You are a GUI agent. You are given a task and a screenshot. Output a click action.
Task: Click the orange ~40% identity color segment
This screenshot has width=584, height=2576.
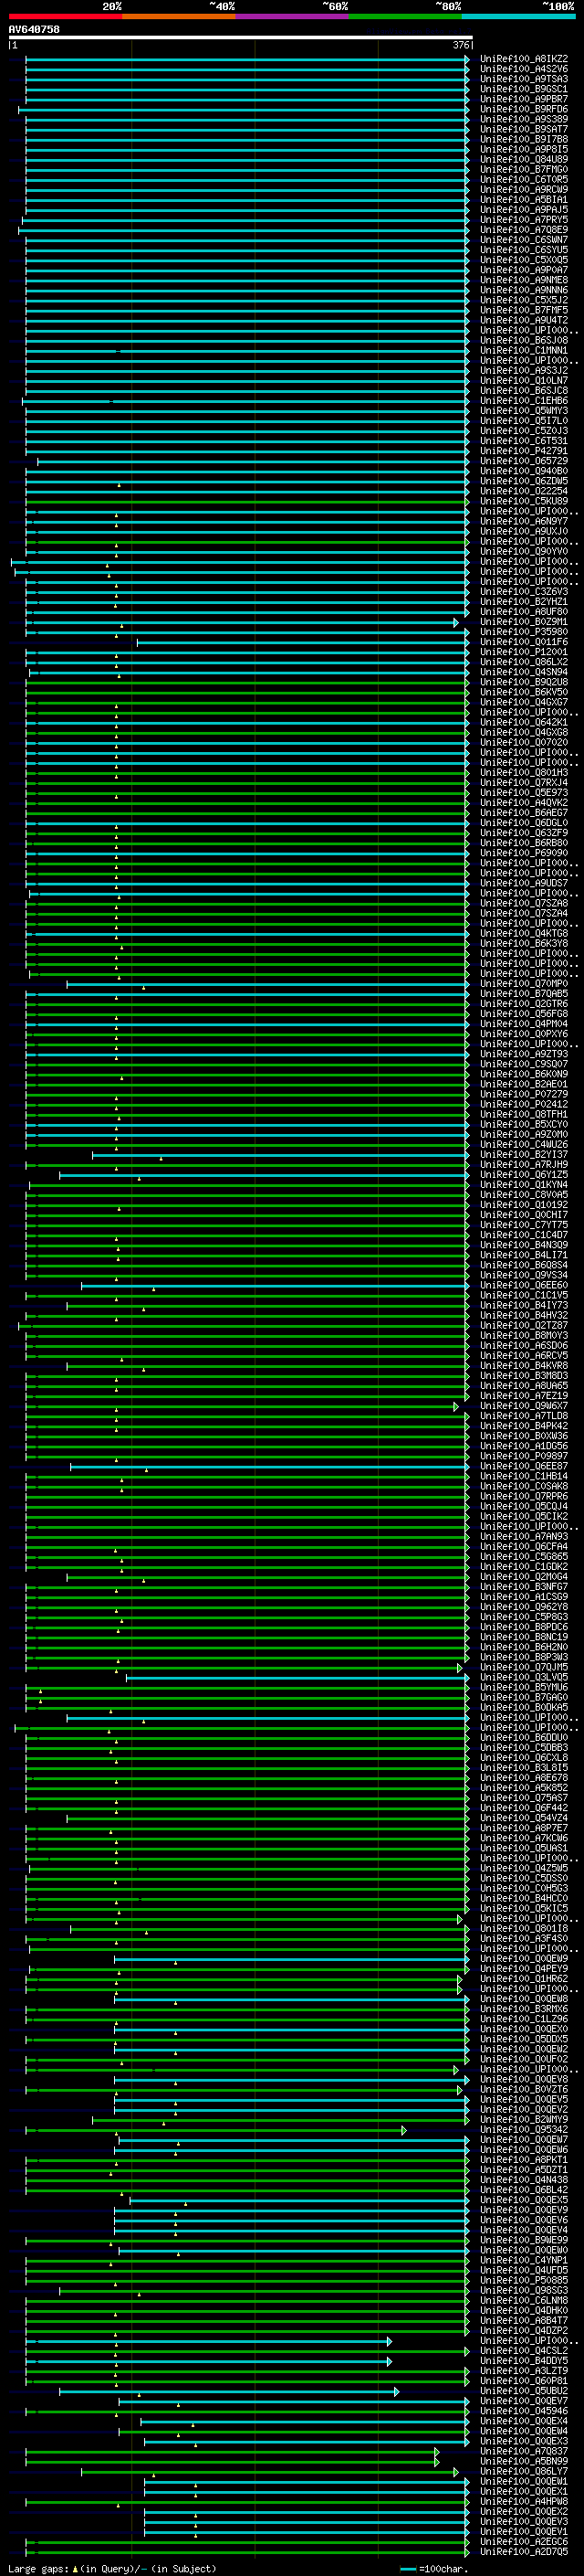178,16
